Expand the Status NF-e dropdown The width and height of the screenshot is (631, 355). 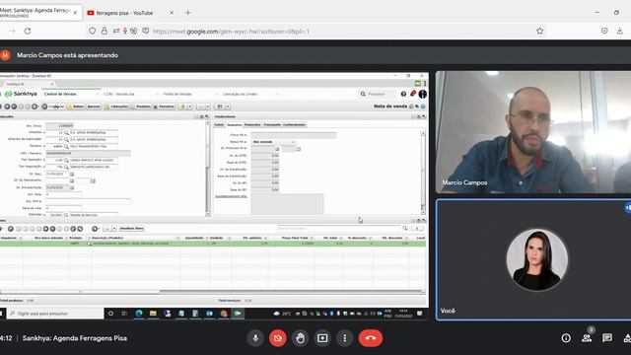click(293, 142)
